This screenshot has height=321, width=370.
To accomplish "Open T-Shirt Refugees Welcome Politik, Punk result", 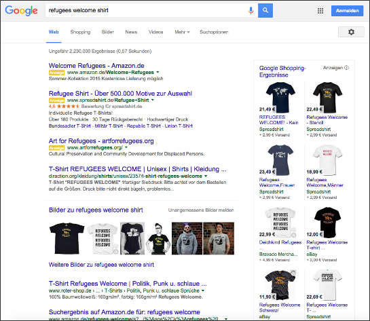I will point(128,284).
